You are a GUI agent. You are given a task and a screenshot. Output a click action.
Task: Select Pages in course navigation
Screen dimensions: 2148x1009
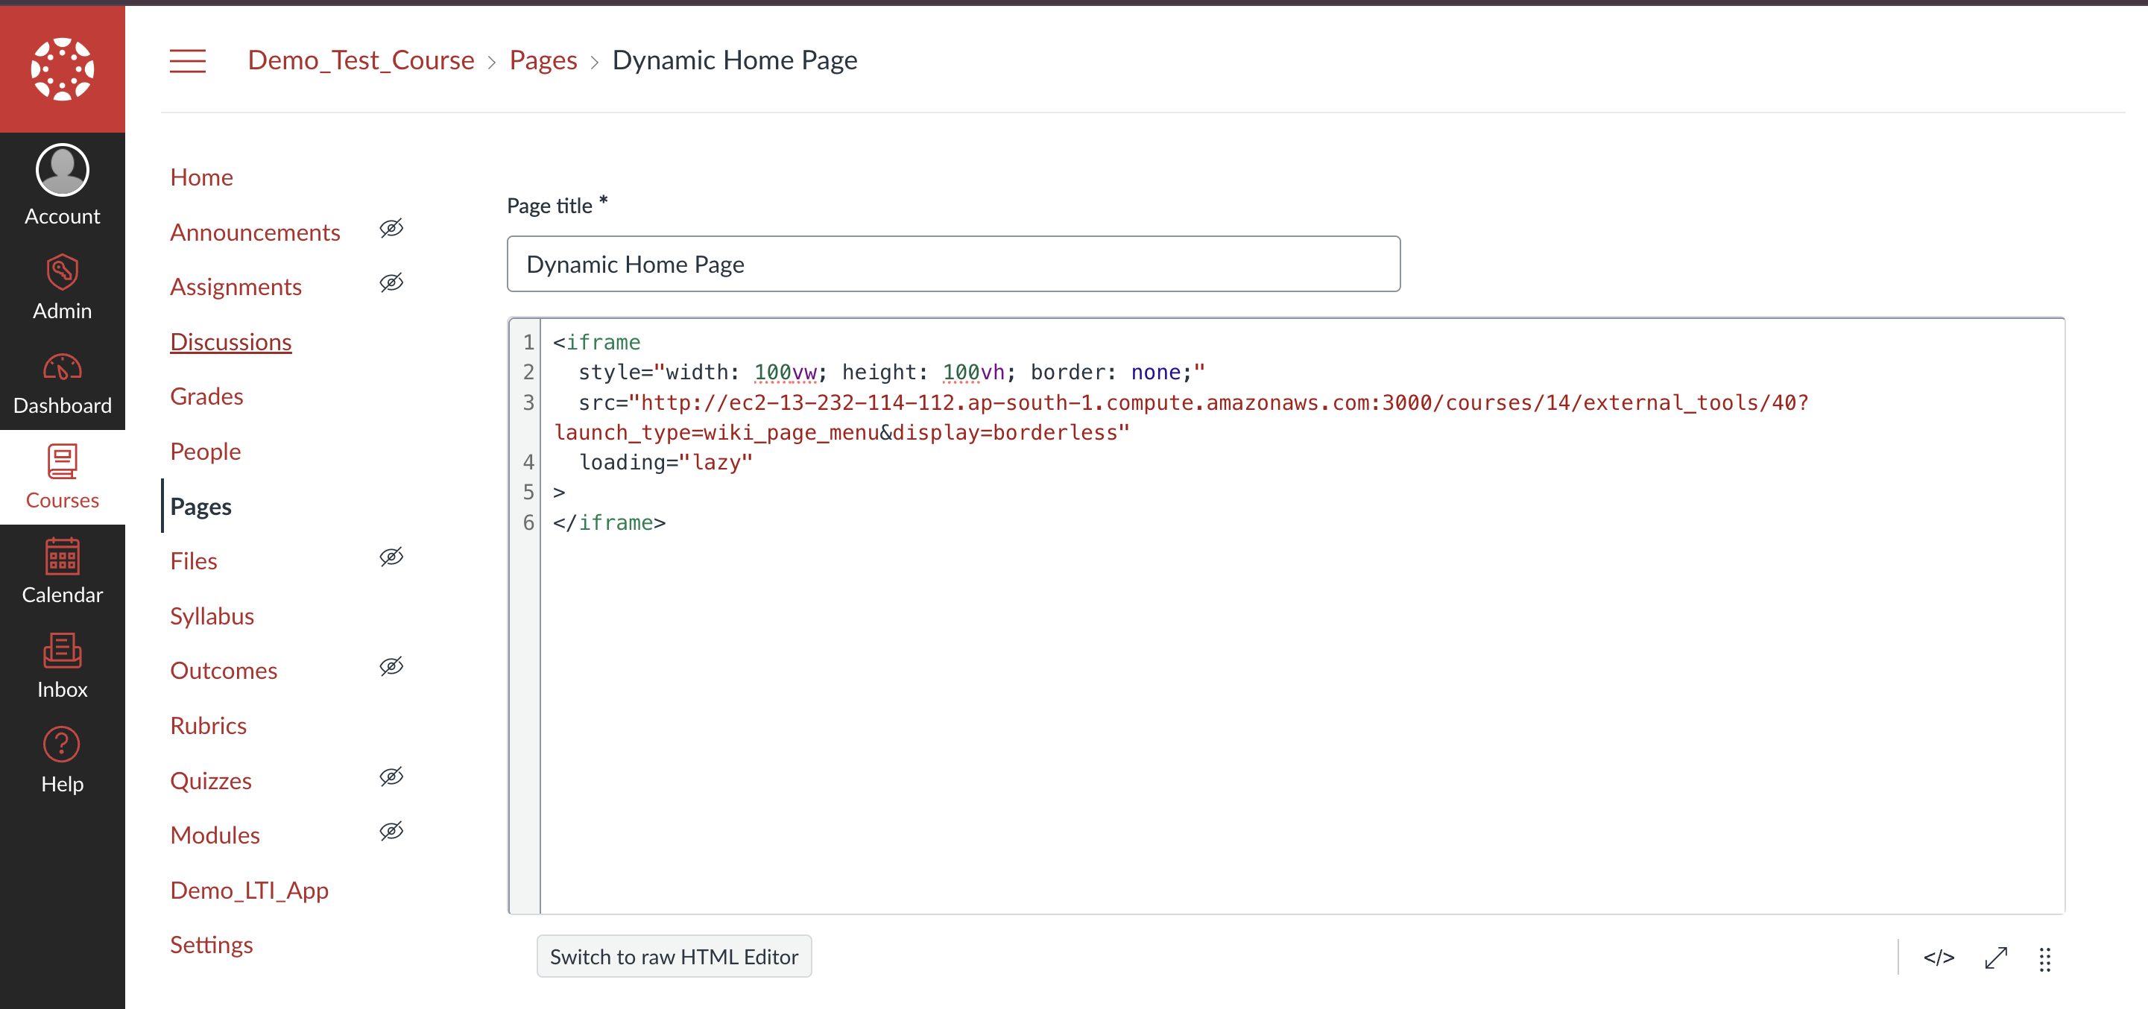(200, 505)
